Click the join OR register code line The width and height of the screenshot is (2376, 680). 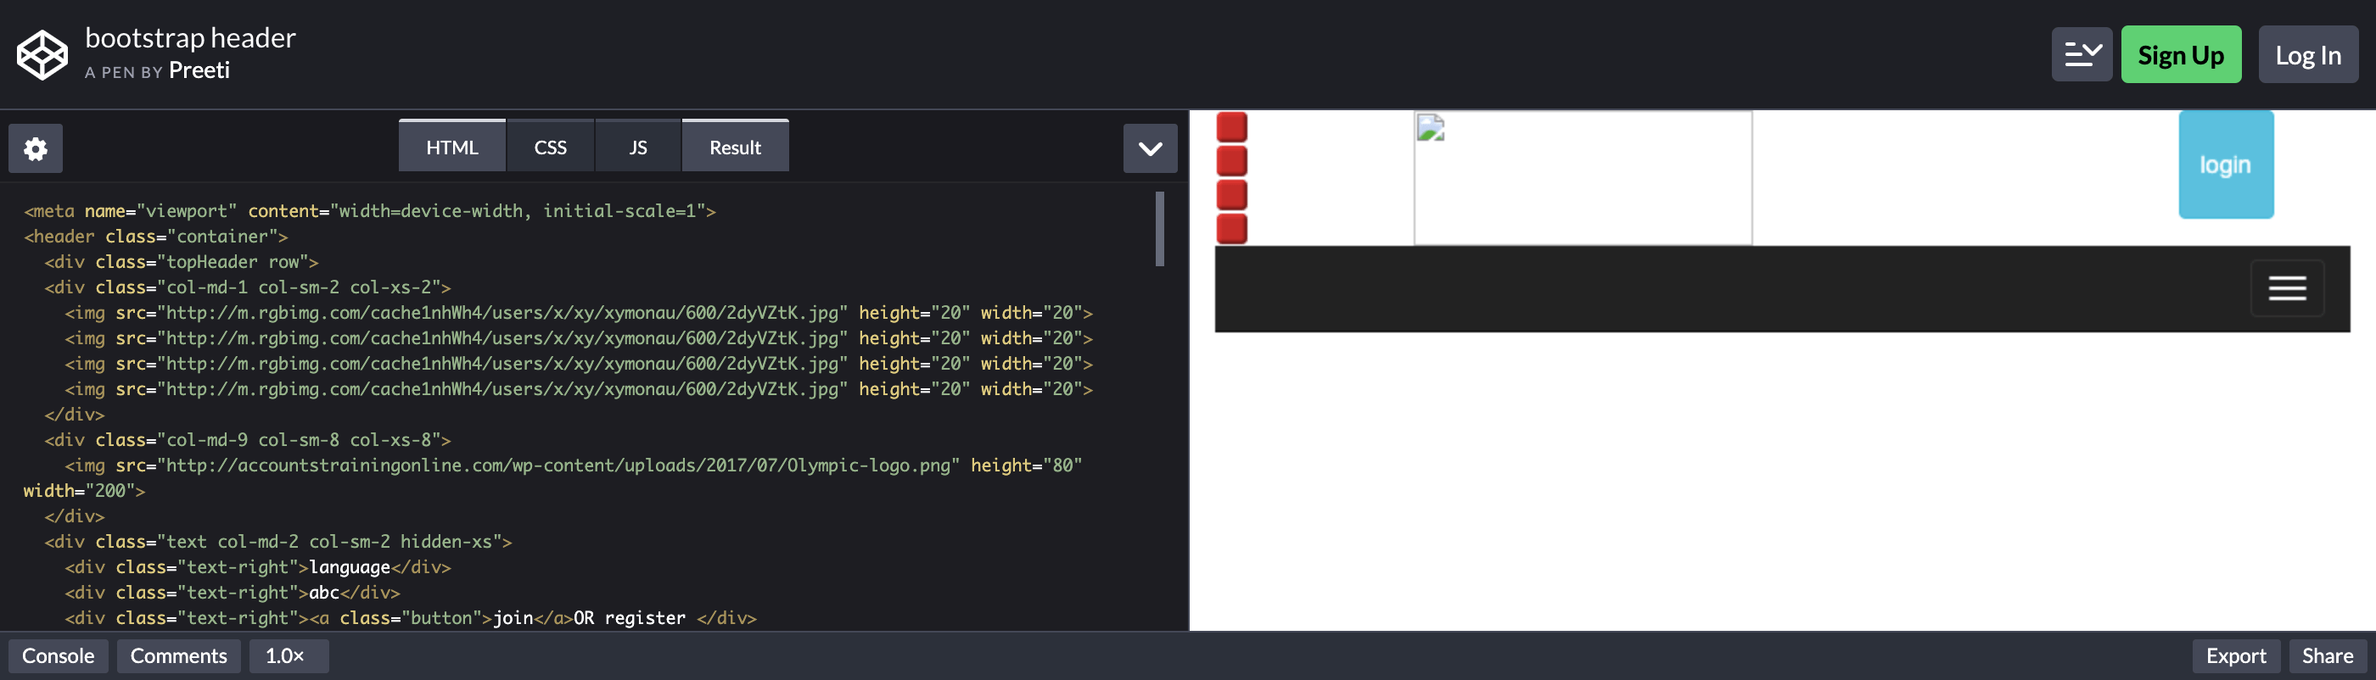pos(411,618)
